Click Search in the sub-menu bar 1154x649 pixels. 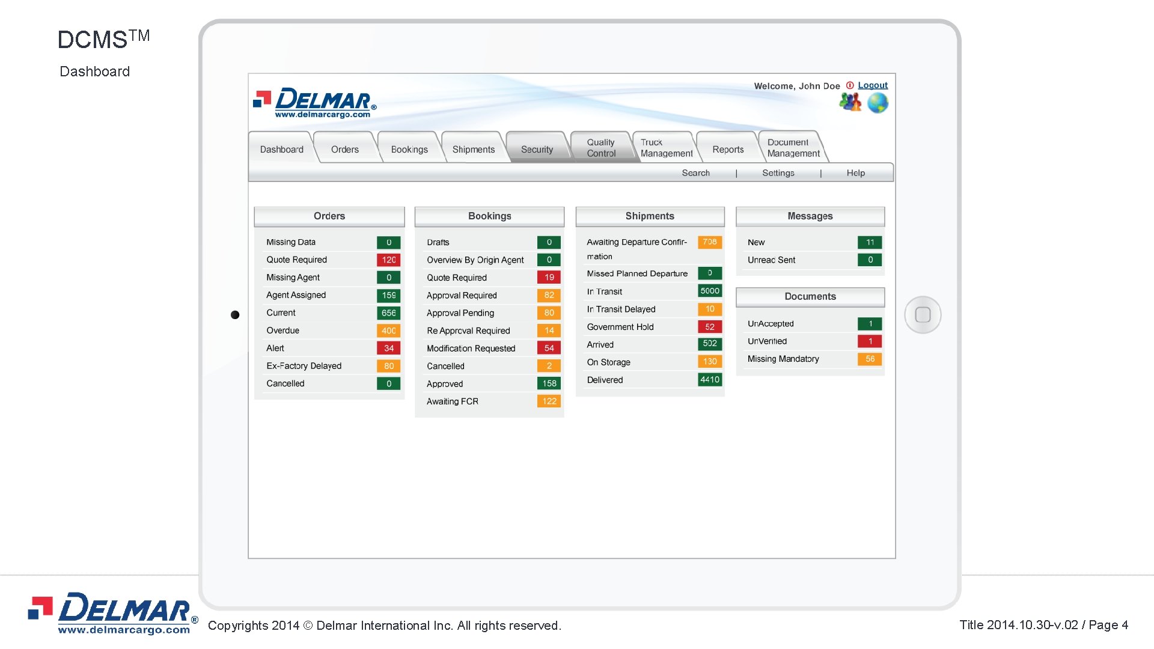coord(696,173)
